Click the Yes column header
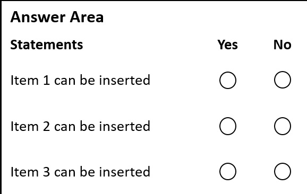Screen dimensions: 307x194 tap(227, 45)
